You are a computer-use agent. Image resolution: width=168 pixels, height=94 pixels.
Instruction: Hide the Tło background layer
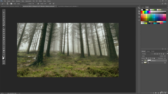pyautogui.click(x=142, y=63)
